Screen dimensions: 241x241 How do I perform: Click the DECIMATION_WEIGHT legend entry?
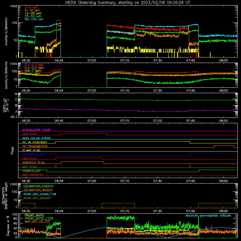[38, 190]
